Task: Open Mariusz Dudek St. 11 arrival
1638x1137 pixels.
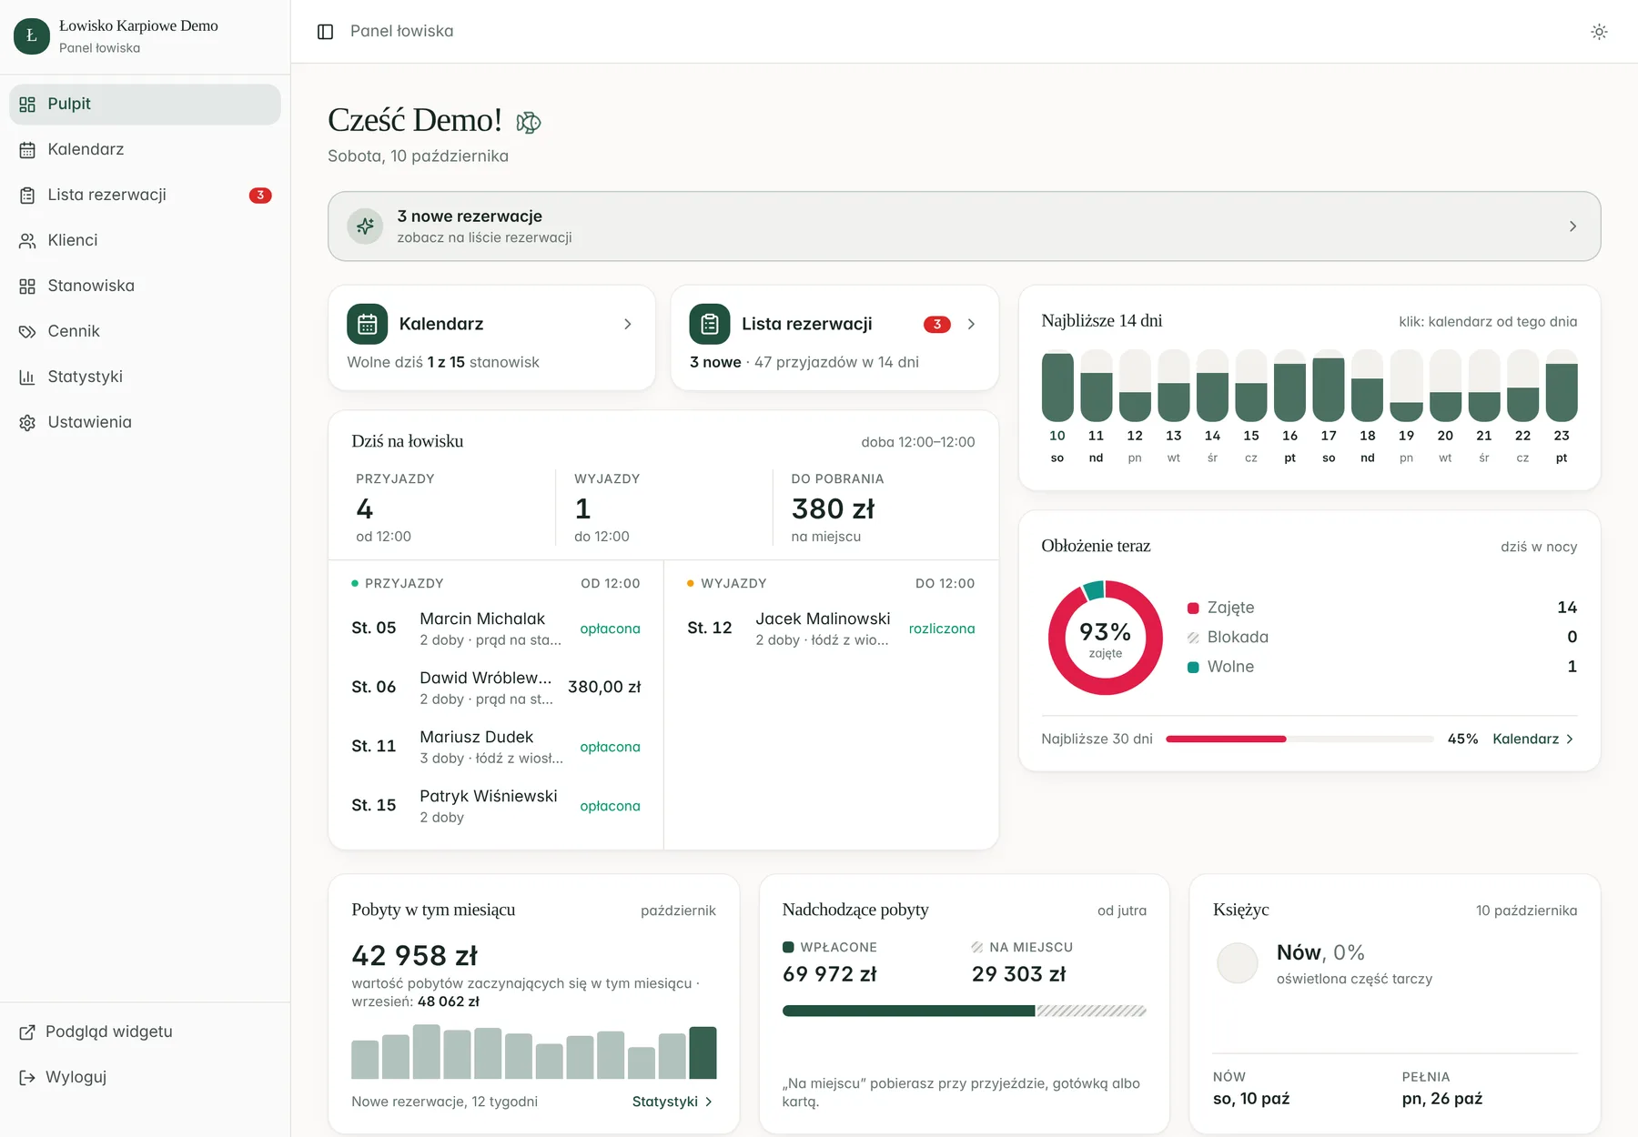Action: (x=496, y=747)
